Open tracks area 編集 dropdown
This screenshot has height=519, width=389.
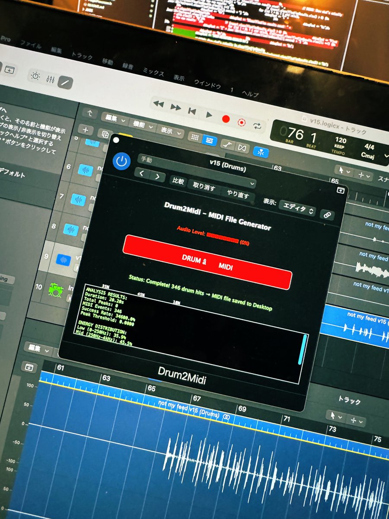point(114,118)
